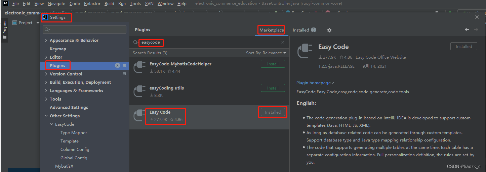Click Installed button in details pane
Viewport: 486px width, 172px height.
464,47
